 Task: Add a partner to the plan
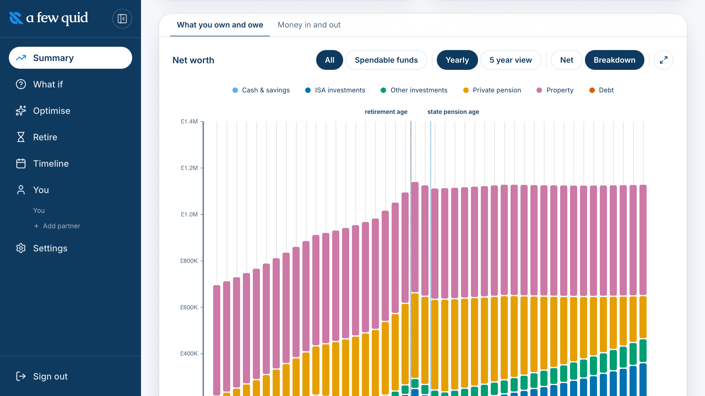pos(57,226)
